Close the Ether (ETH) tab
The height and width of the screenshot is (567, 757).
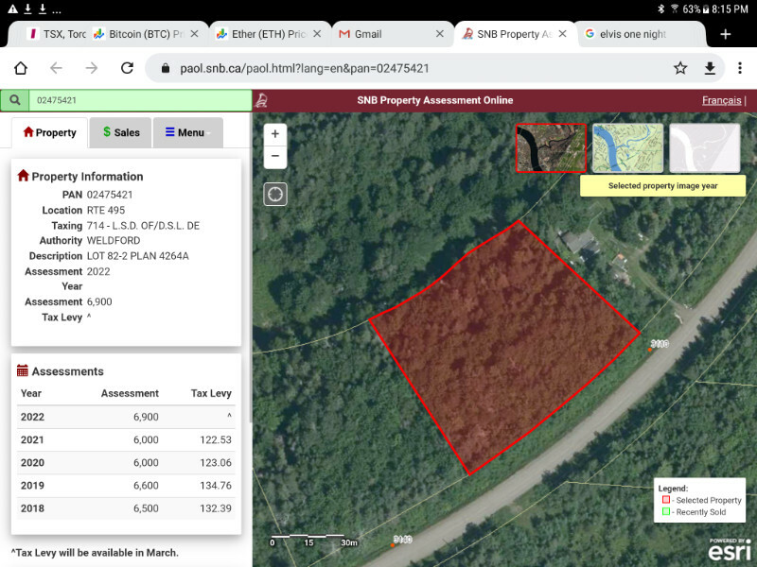coord(317,34)
